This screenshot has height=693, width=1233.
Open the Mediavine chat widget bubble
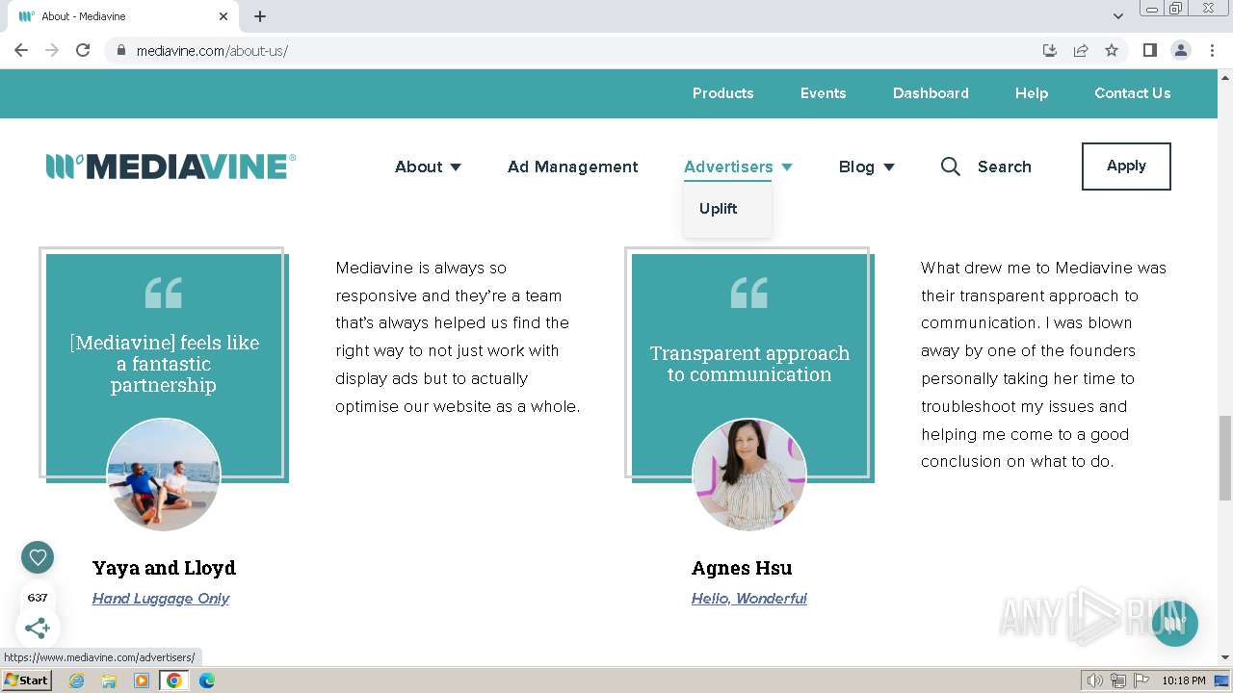click(1174, 623)
